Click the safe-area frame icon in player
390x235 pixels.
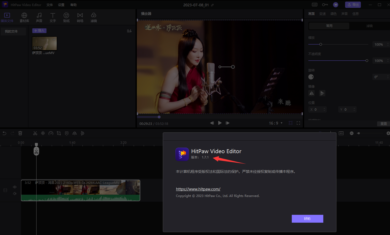point(290,123)
